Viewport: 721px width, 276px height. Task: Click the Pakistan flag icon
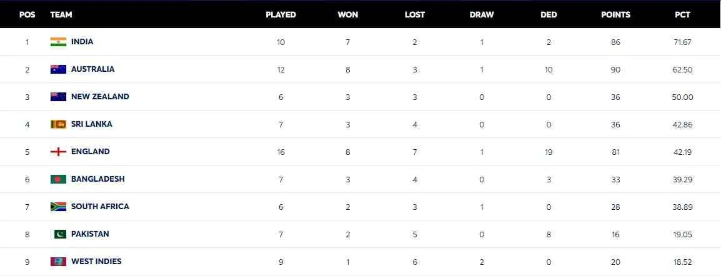click(58, 234)
